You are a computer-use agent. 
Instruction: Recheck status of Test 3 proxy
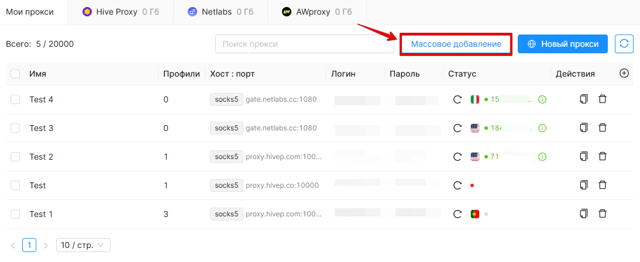(x=457, y=128)
